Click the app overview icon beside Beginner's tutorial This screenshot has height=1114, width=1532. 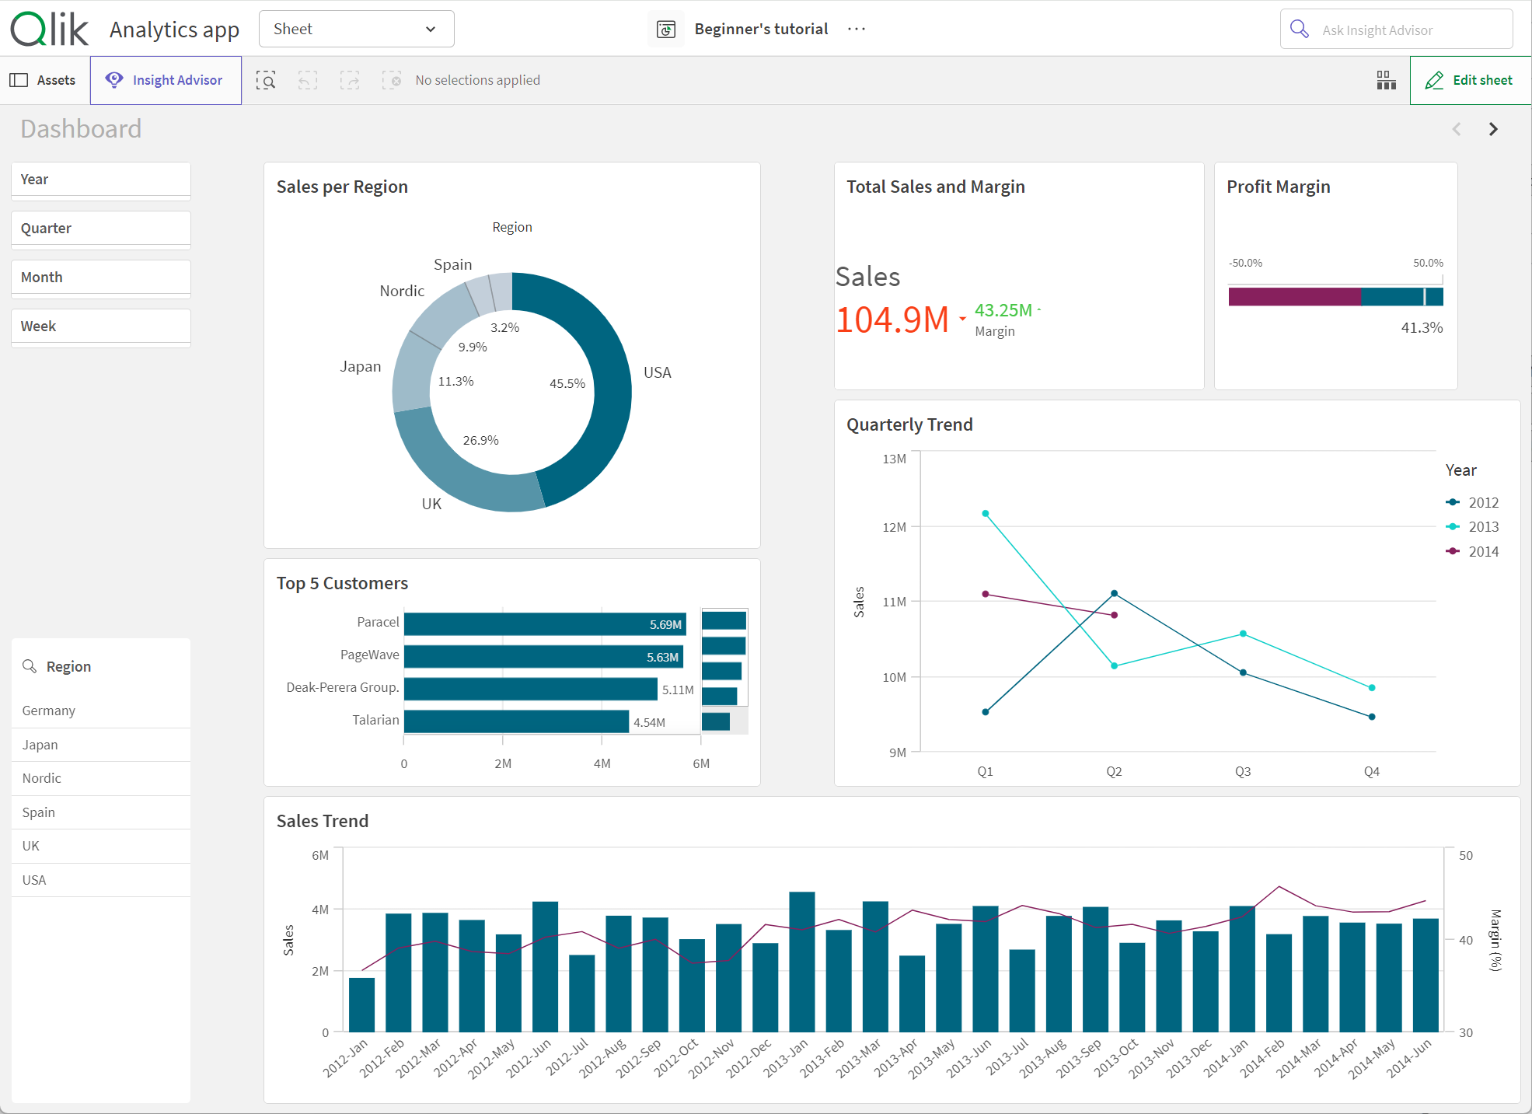point(666,30)
